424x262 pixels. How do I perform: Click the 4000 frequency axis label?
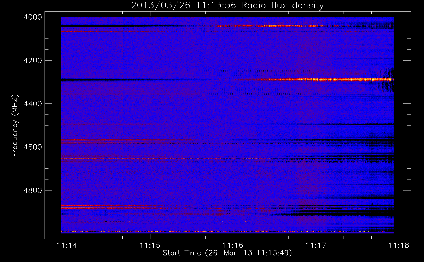33,17
